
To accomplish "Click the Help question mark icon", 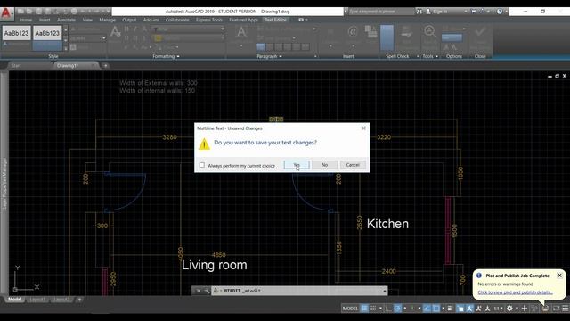I will pos(500,12).
